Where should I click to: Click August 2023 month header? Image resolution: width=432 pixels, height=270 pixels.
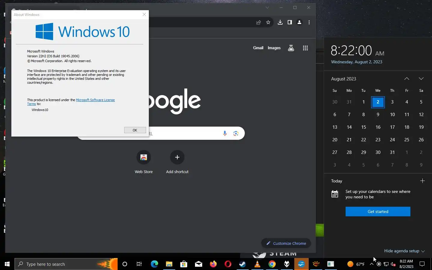343,79
